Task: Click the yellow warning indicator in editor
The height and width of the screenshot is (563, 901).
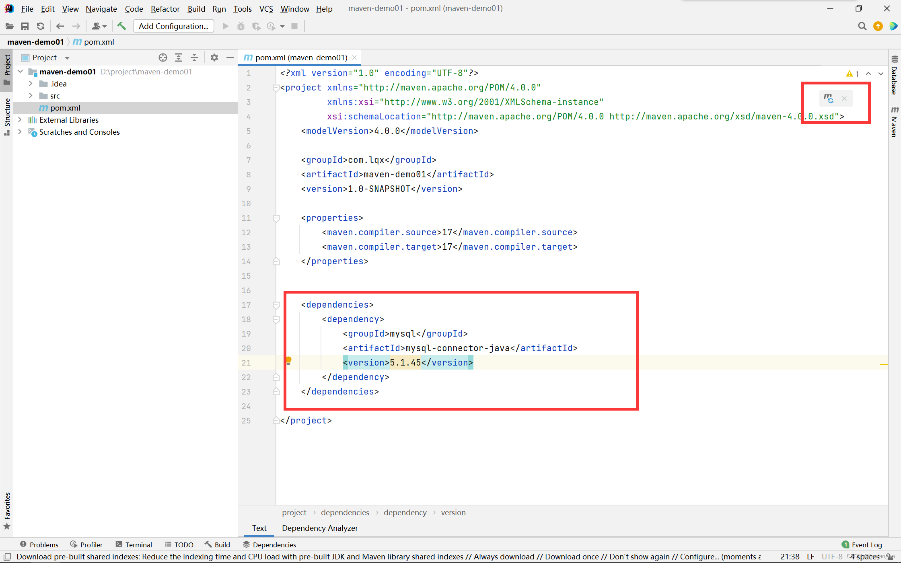Action: (x=852, y=74)
